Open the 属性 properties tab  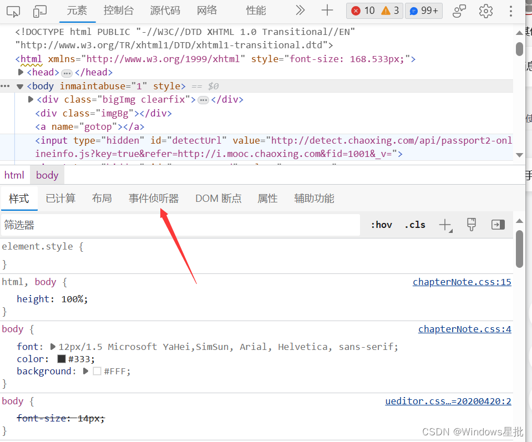click(267, 199)
